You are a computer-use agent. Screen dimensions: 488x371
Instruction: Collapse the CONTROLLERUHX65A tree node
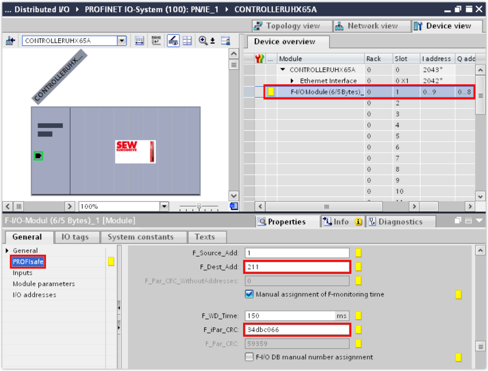283,70
